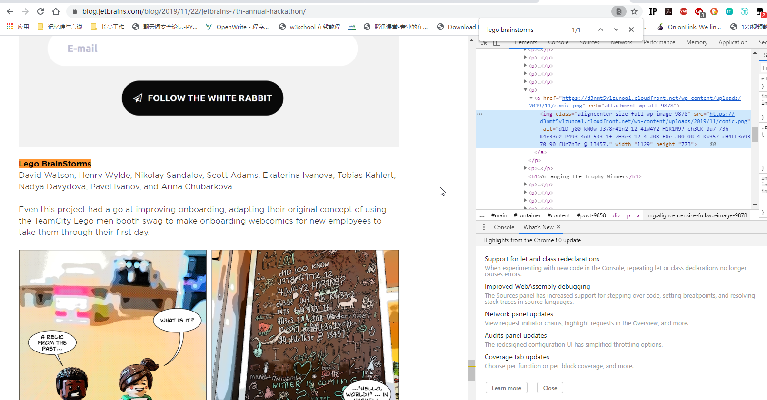
Task: Select the div breadcrumb
Action: point(617,215)
